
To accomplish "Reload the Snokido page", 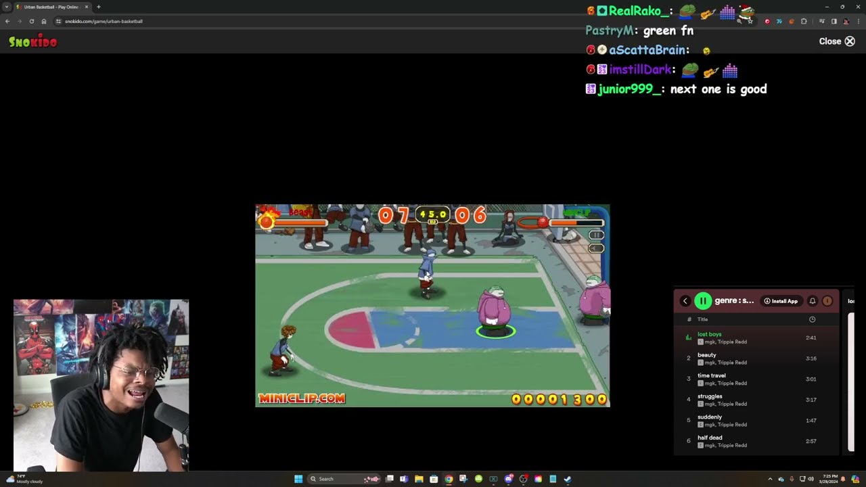I will [31, 21].
